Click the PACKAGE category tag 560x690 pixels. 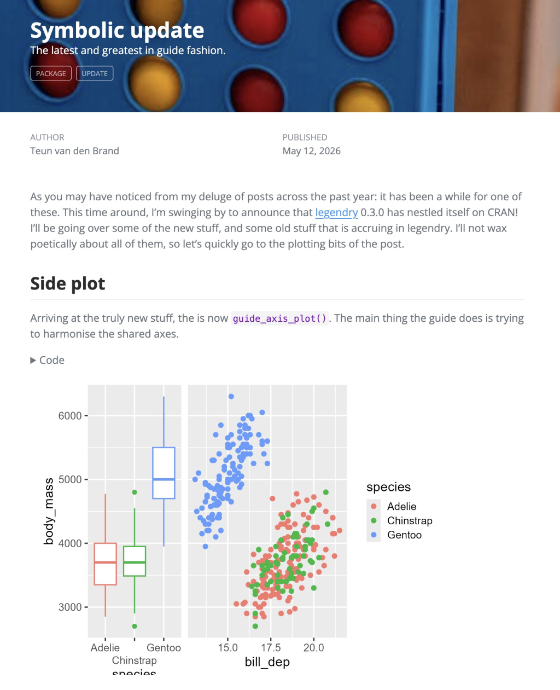point(51,73)
